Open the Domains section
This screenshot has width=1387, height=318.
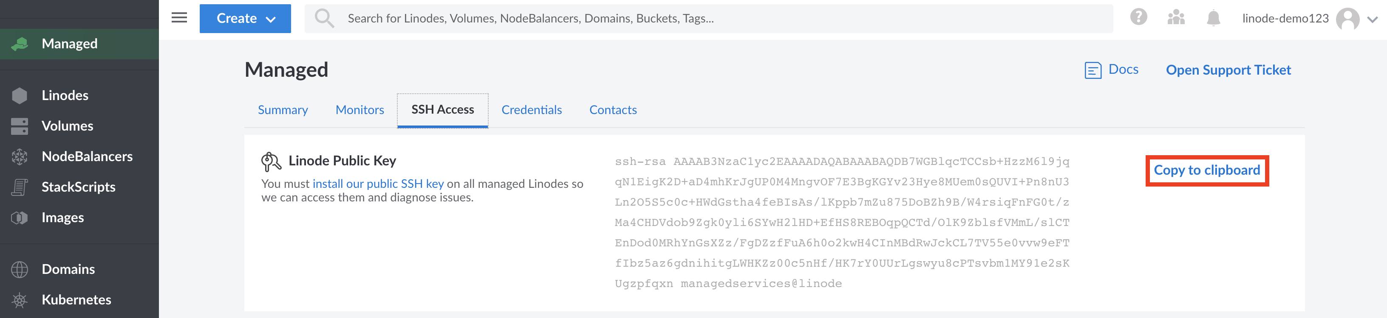(68, 269)
